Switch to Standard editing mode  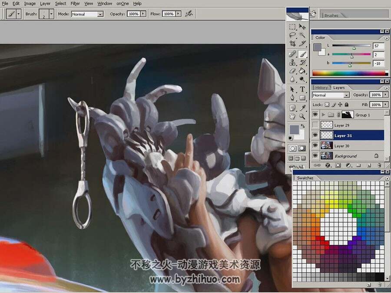293,148
